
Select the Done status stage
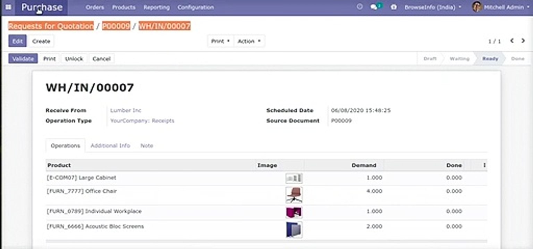[x=517, y=59]
